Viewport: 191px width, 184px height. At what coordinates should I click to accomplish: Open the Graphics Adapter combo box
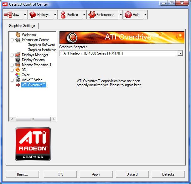tap(121, 53)
